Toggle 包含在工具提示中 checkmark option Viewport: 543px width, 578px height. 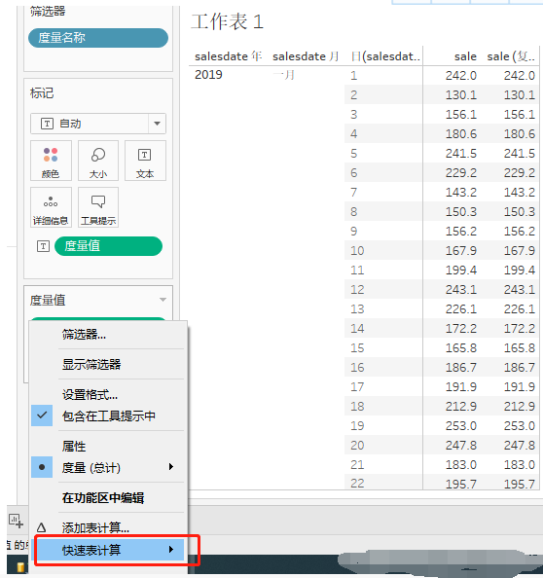108,415
